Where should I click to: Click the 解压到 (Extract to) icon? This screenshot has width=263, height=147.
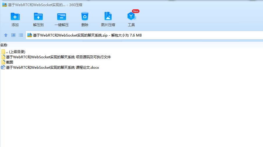[x=38, y=17]
